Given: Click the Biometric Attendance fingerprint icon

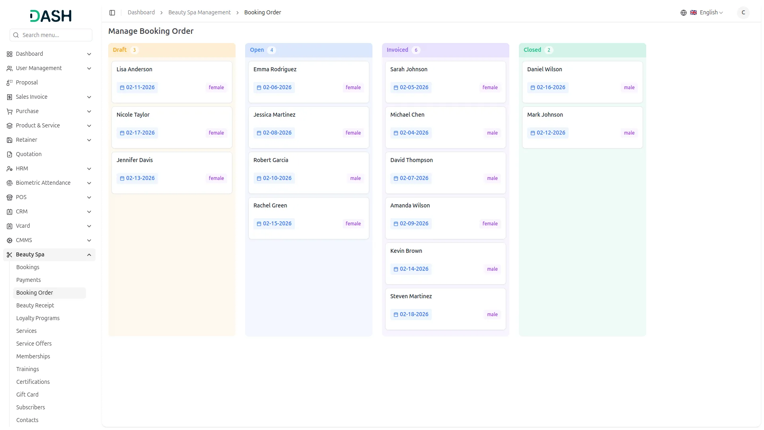Looking at the screenshot, I should click(x=10, y=183).
